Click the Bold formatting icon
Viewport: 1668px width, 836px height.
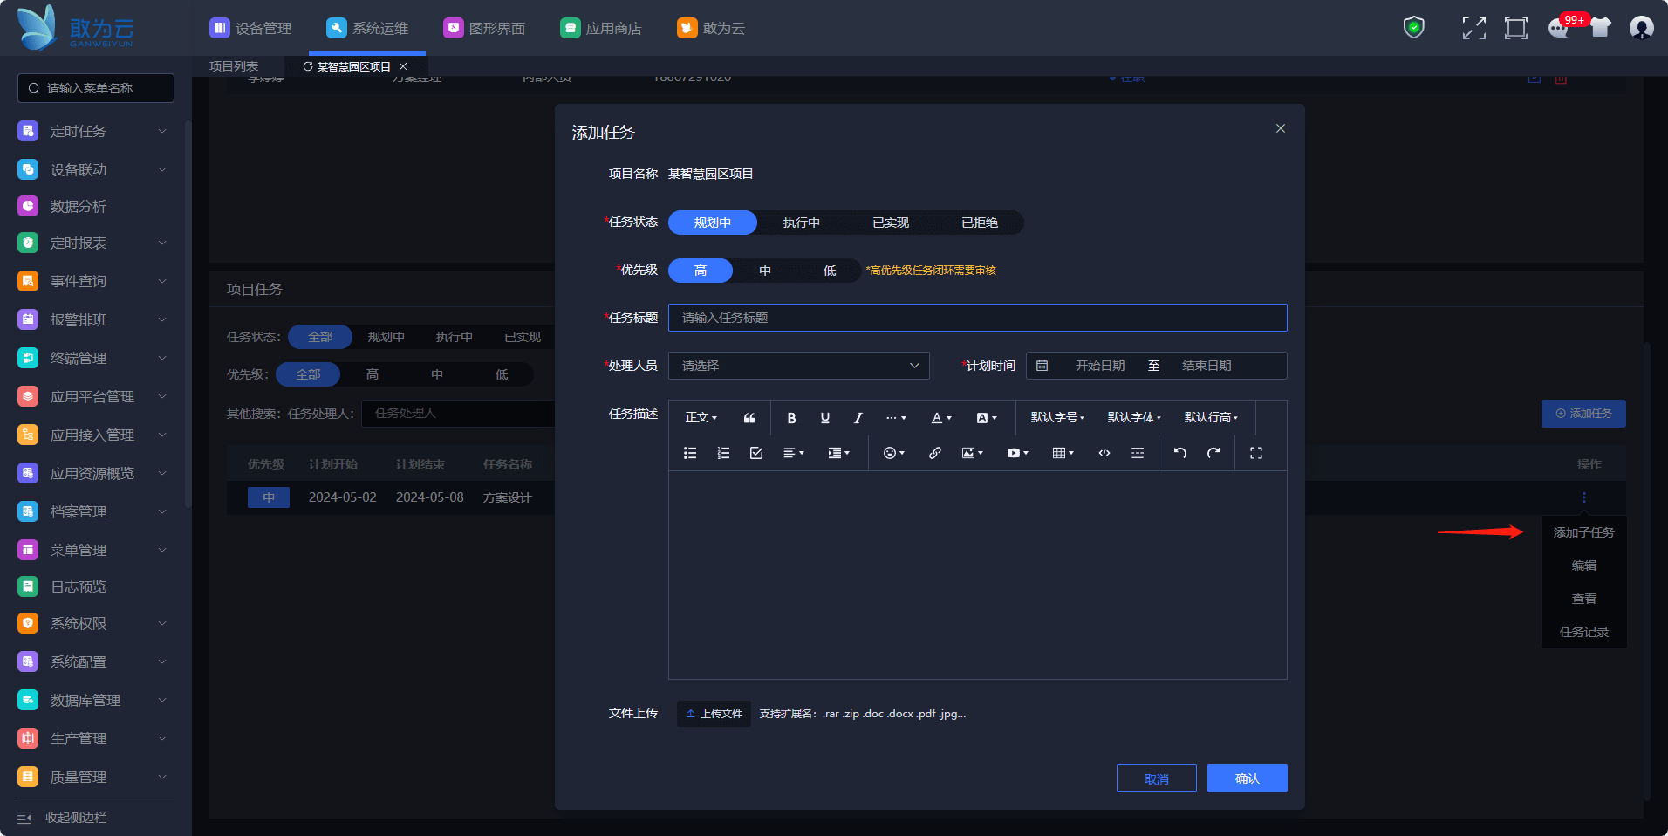pos(791,418)
